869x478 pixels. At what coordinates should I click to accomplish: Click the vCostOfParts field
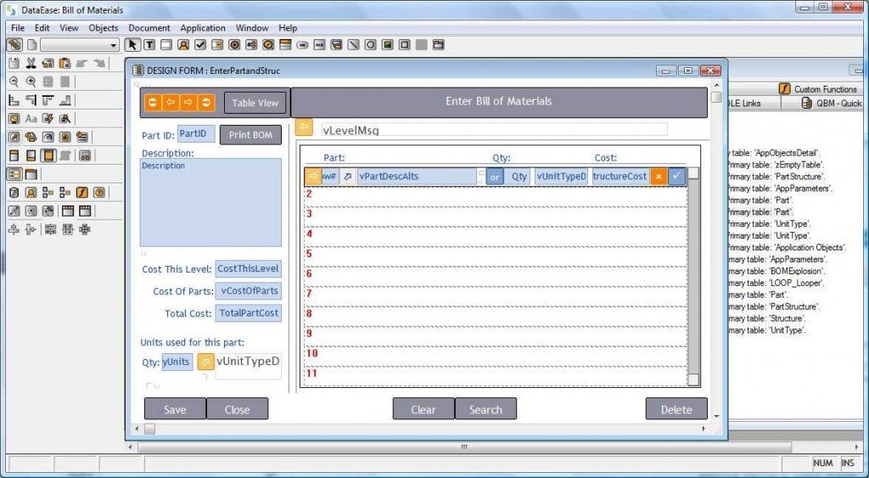(249, 291)
